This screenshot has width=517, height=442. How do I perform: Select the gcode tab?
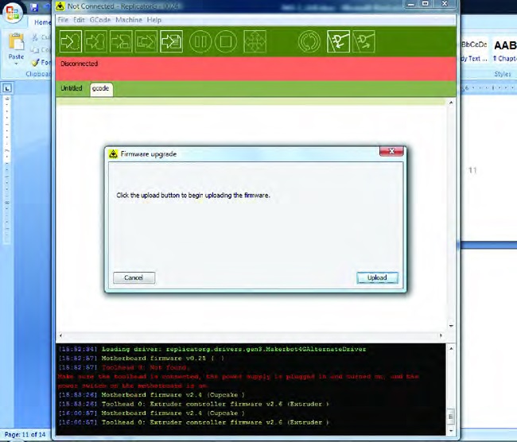101,88
